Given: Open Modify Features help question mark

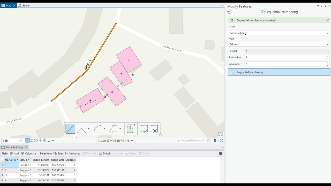Looking at the screenshot, I should tap(318, 6).
